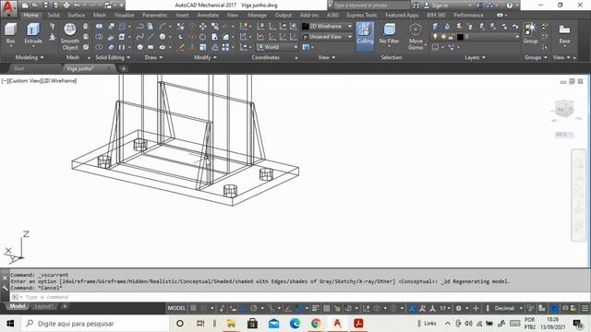Screen dimensions: 591x332
Task: Toggle layer 0 freeze sun icon
Action: pyautogui.click(x=443, y=37)
